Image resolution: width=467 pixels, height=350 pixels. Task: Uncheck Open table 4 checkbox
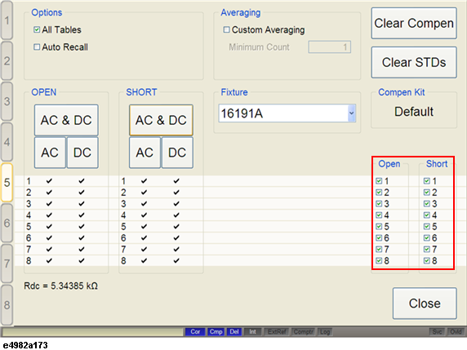379,215
